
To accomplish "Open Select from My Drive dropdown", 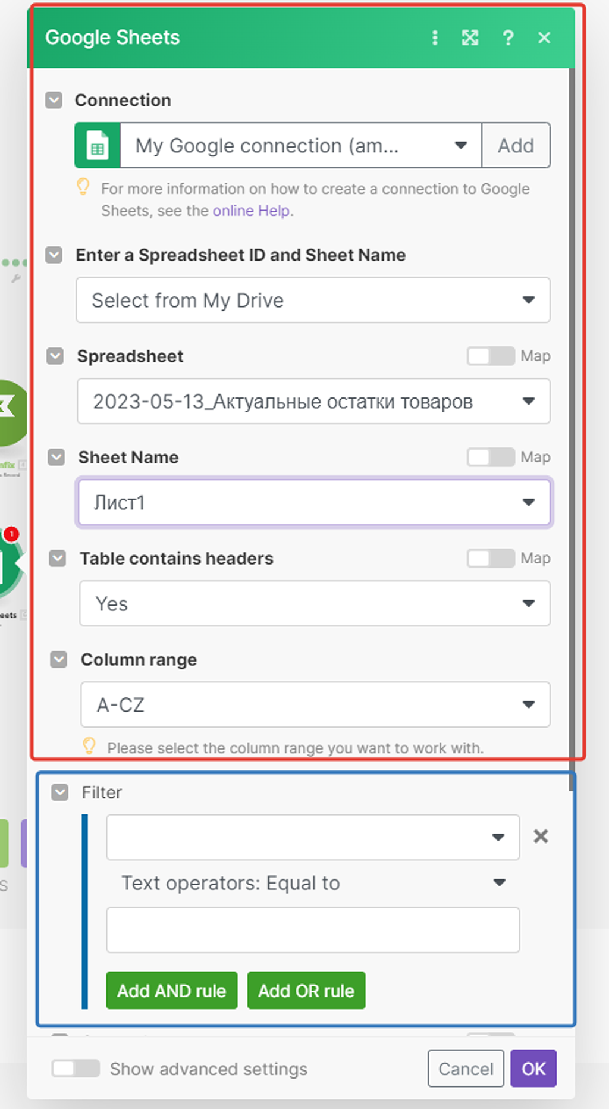I will tap(313, 300).
